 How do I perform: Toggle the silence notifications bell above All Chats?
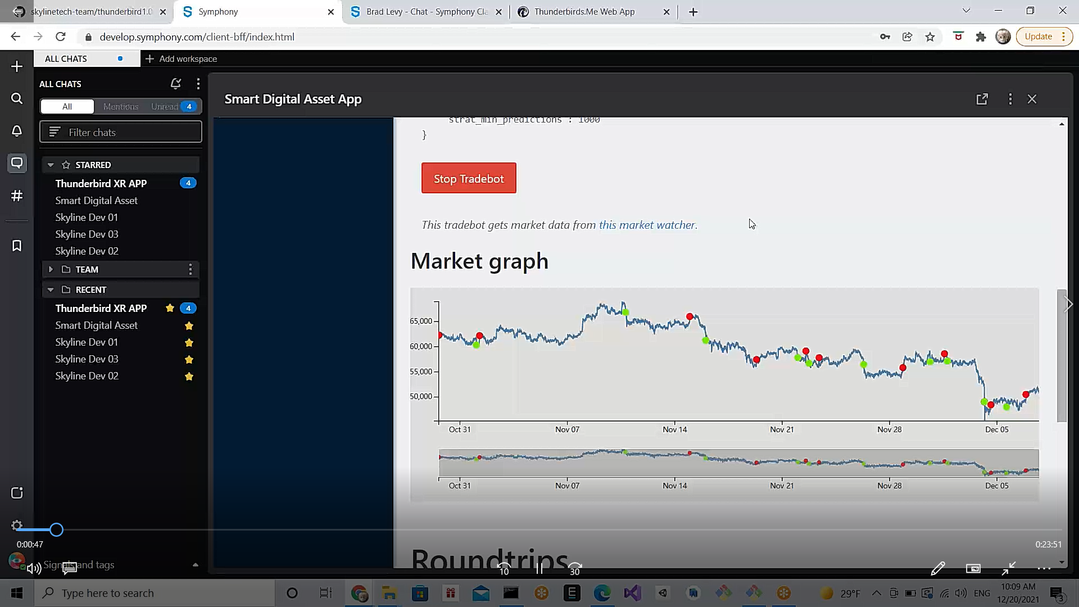pyautogui.click(x=175, y=83)
